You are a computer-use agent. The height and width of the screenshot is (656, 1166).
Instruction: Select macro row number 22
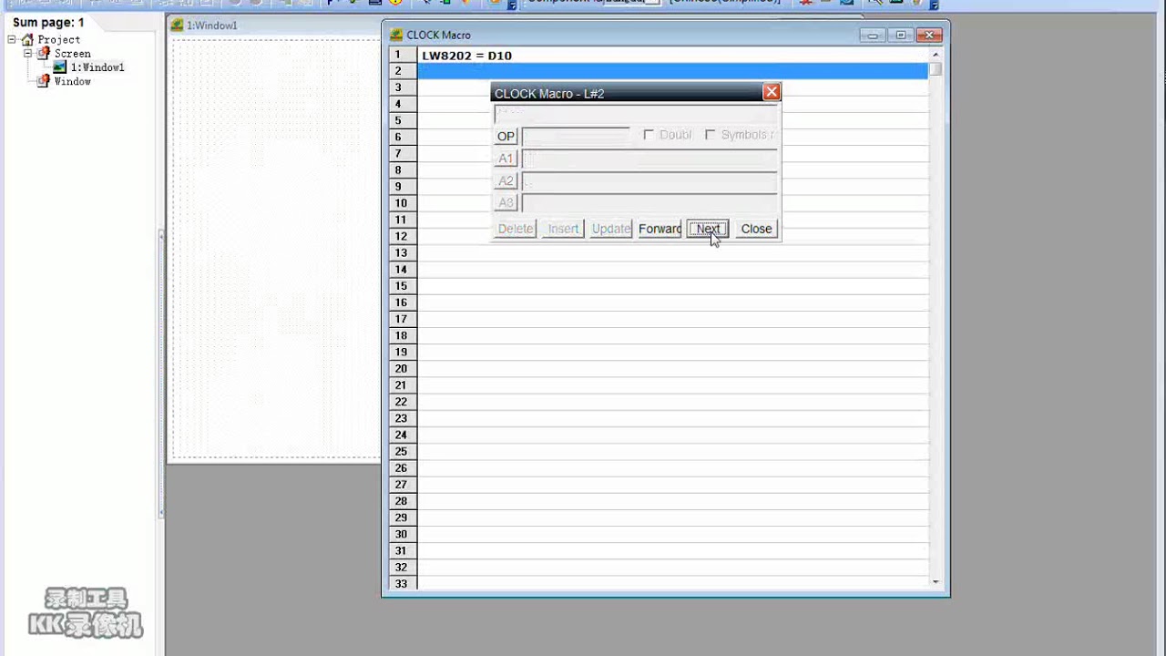coord(401,402)
